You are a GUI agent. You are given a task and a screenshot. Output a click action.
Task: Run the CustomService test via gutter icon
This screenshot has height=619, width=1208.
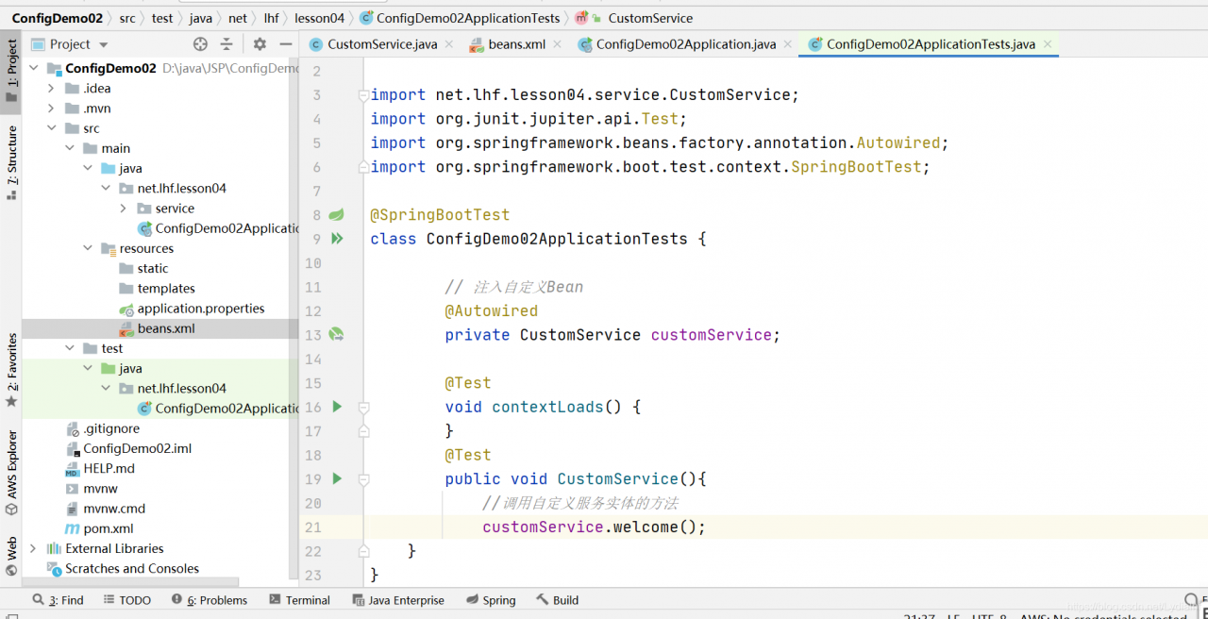tap(337, 478)
